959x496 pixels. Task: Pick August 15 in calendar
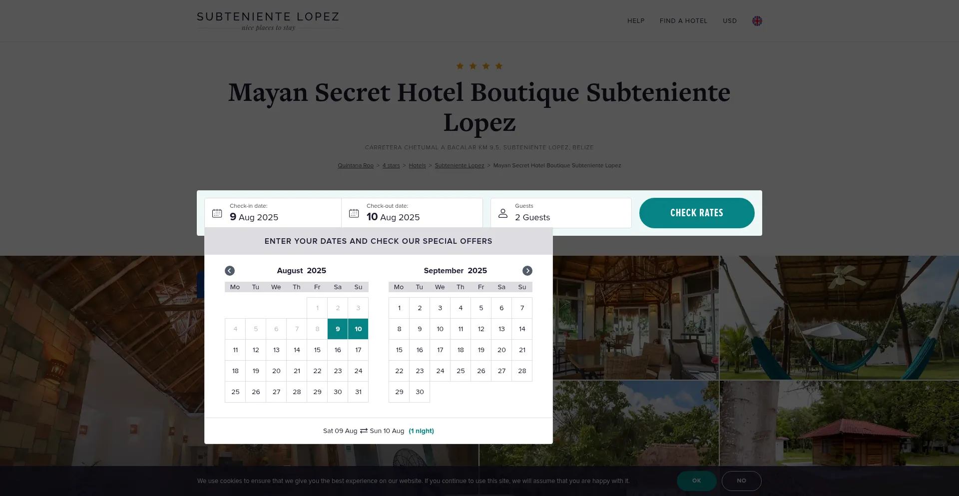point(317,350)
